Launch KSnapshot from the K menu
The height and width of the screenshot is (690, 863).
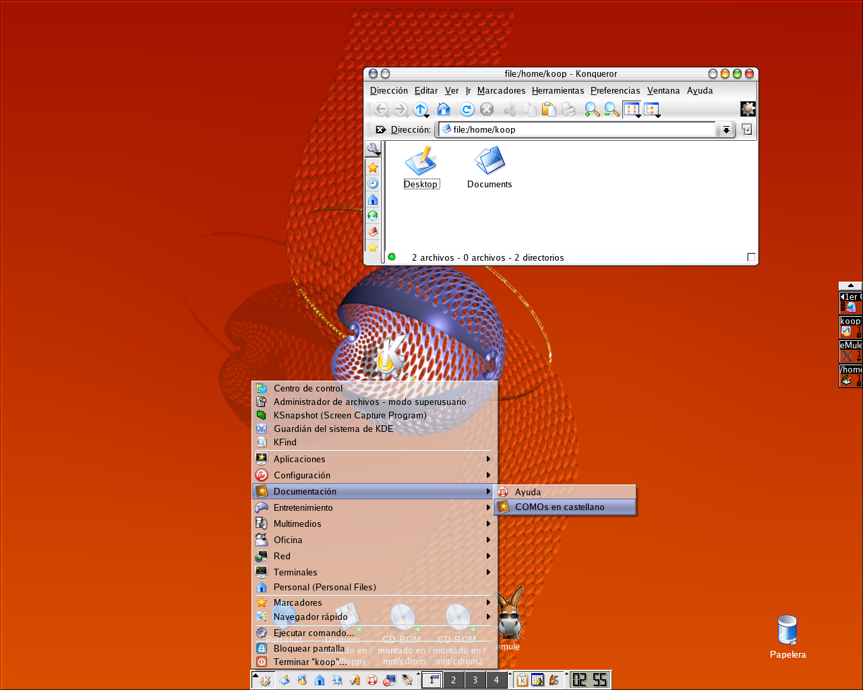point(375,415)
